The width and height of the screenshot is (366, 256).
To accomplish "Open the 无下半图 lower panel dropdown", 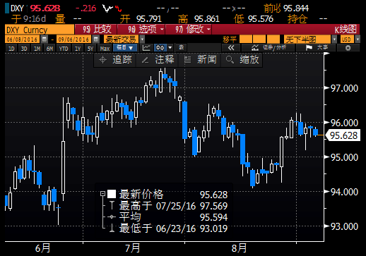I will tap(334, 39).
